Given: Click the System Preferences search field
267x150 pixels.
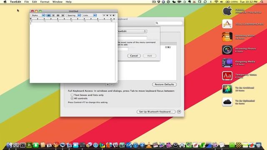Looking at the screenshot, I should (x=169, y=23).
